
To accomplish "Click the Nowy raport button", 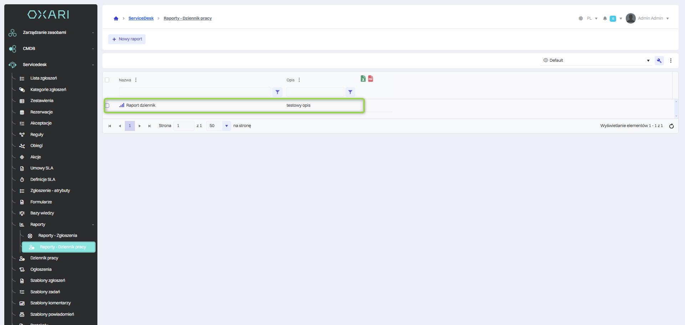I will [x=127, y=39].
